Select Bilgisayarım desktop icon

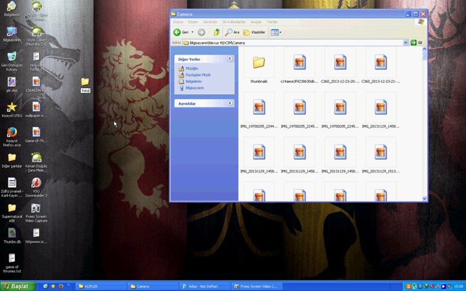pos(12,34)
